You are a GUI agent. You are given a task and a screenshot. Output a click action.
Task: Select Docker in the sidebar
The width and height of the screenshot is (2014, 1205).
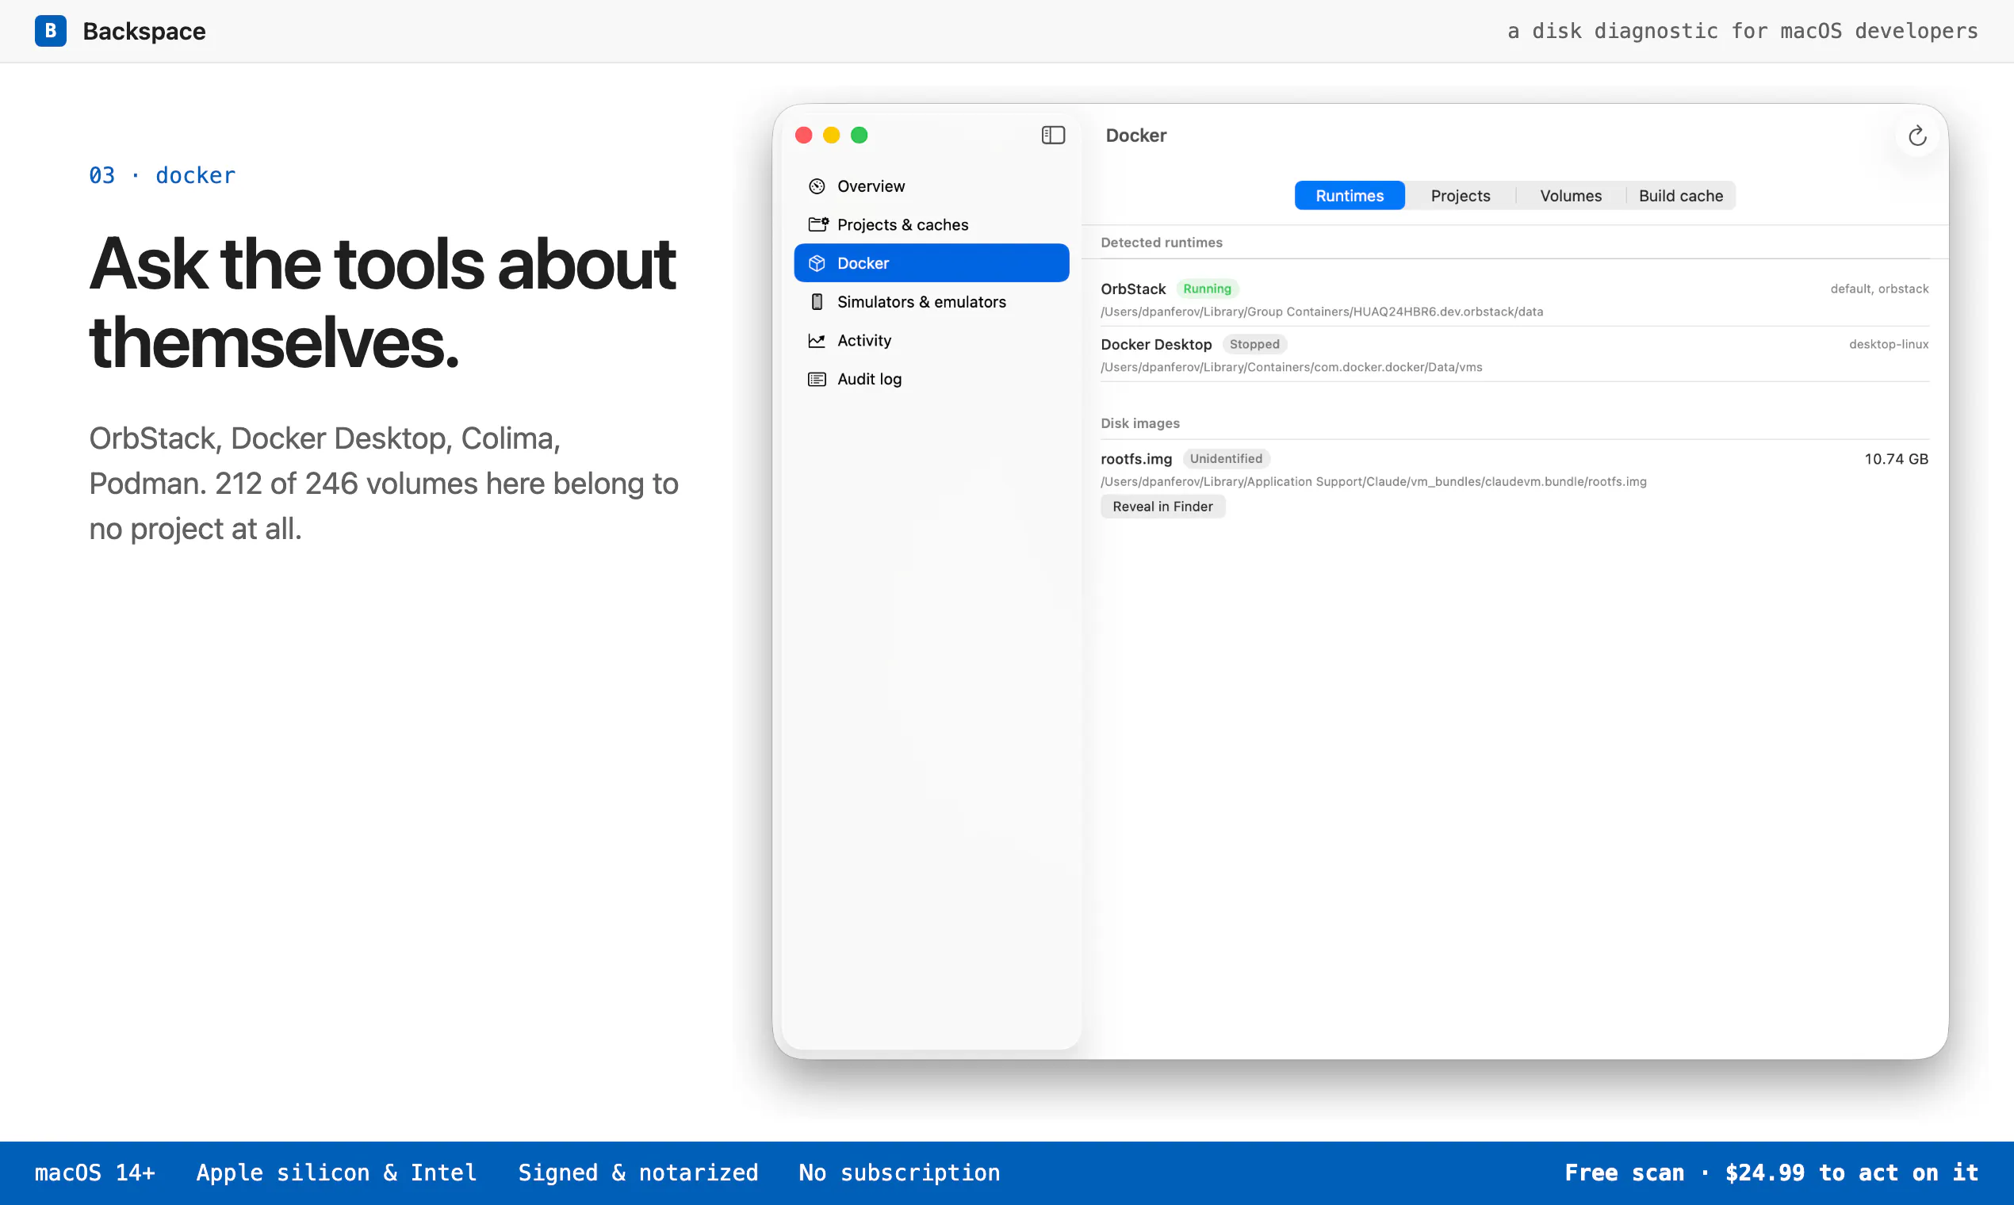[x=932, y=263]
